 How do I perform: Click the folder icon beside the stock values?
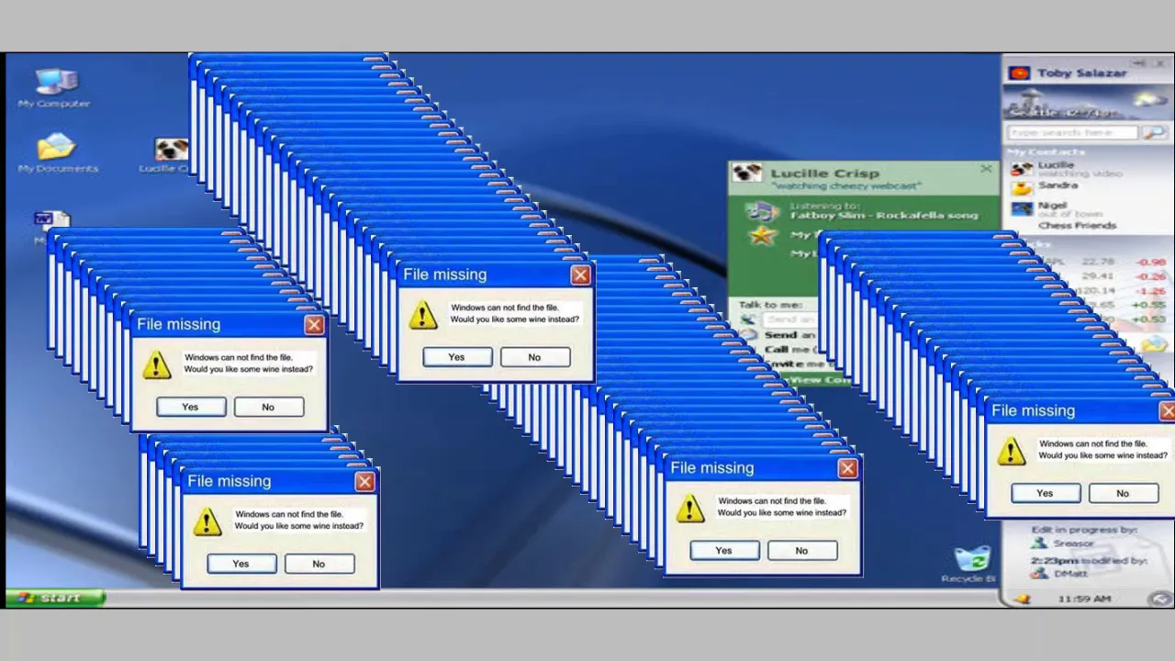tap(1155, 343)
